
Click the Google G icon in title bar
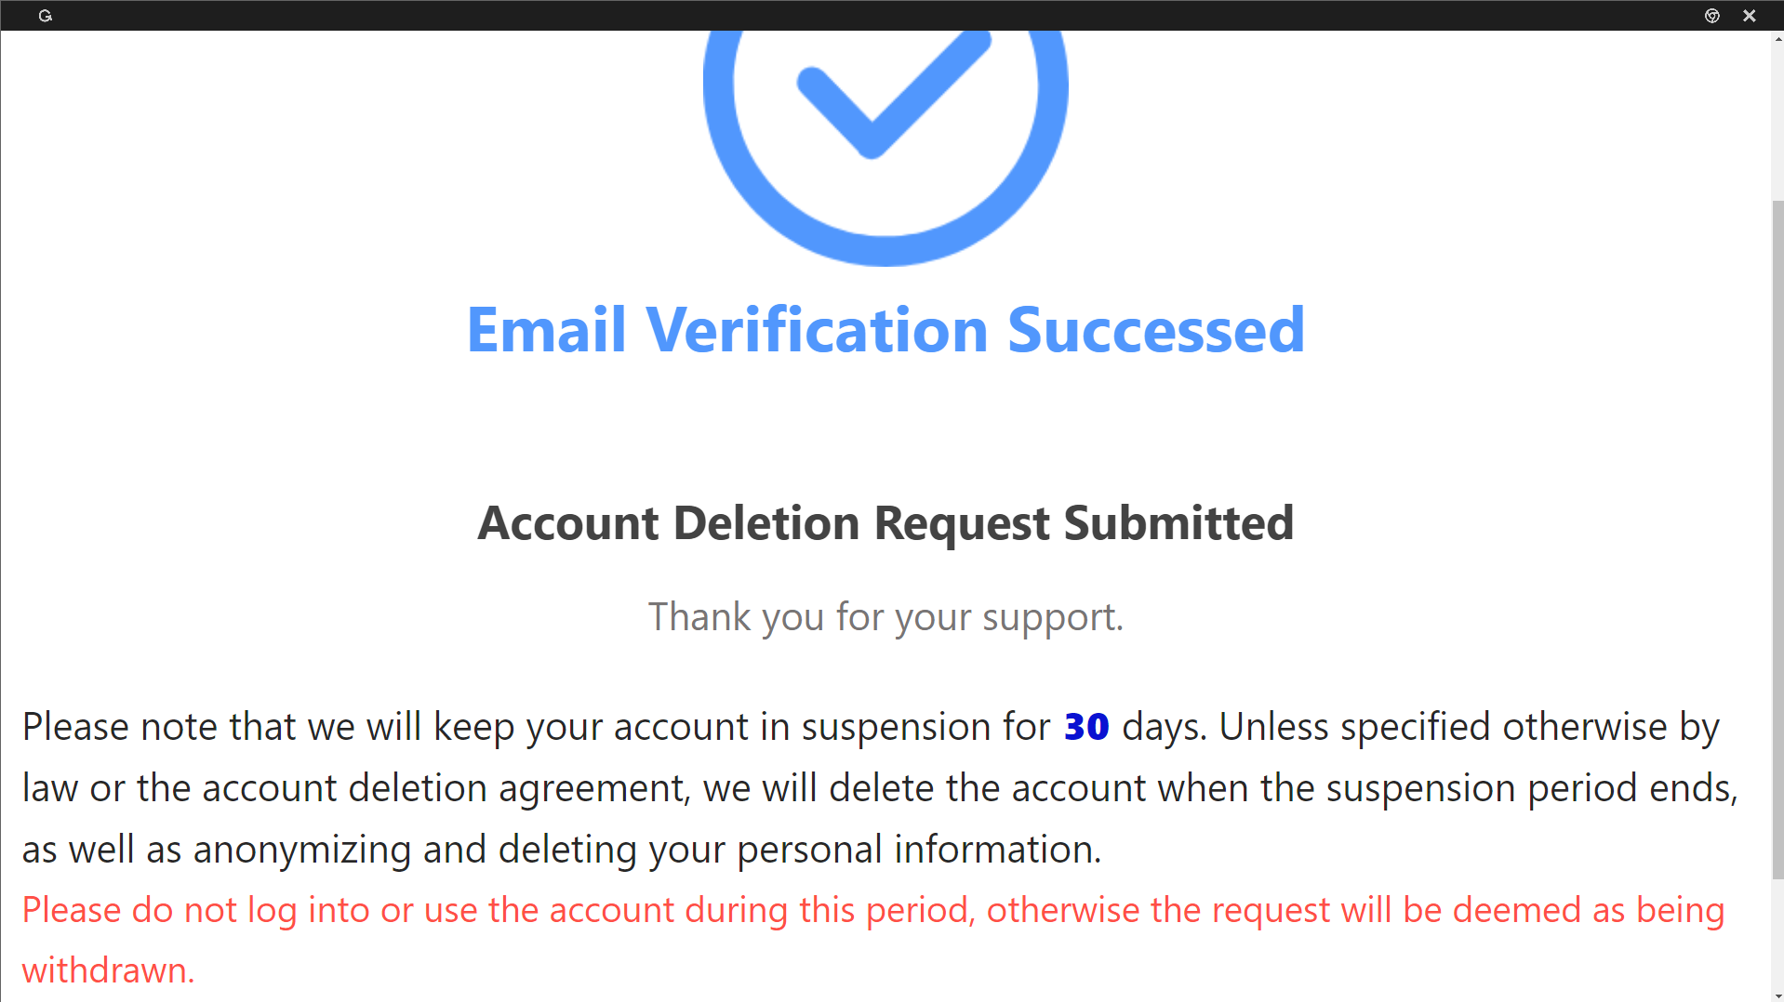tap(45, 16)
